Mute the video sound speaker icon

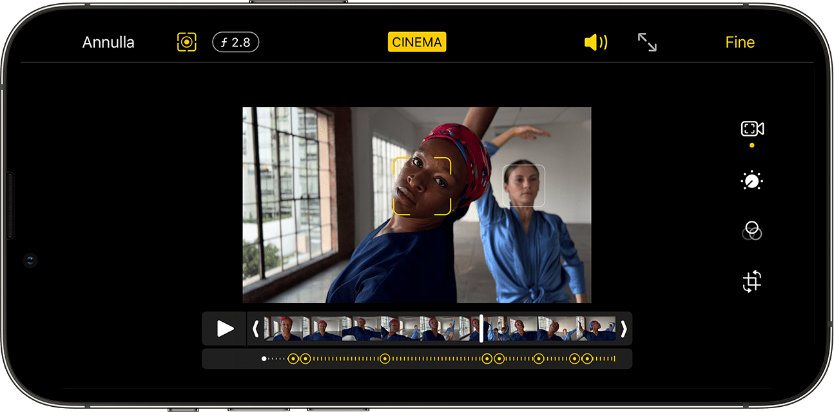point(595,42)
